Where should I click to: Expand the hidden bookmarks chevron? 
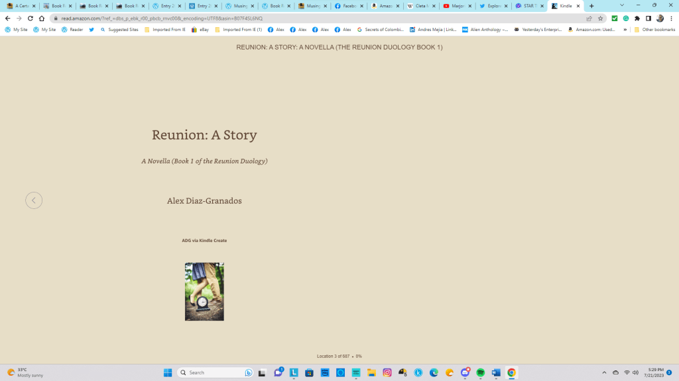coord(625,30)
